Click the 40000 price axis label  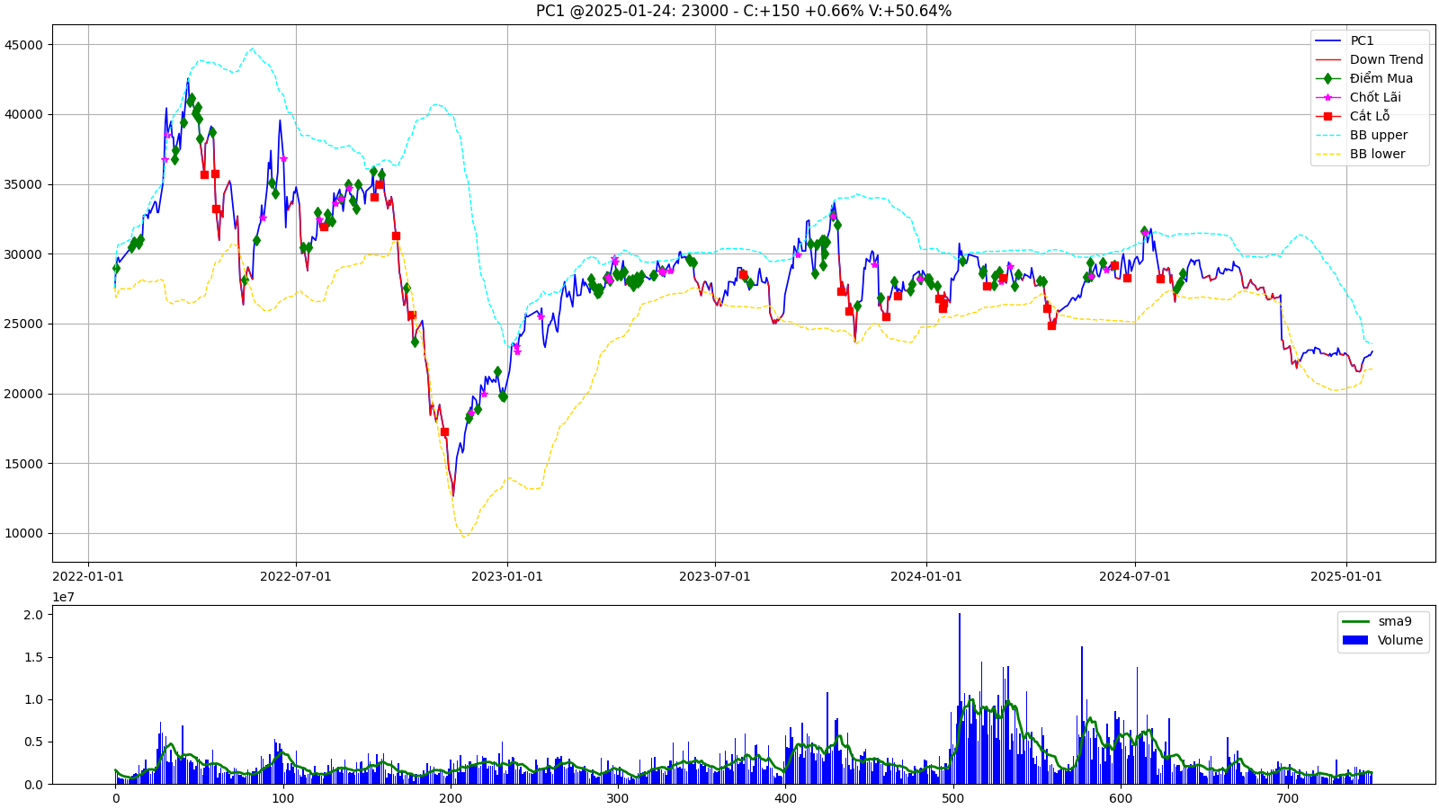[x=24, y=114]
